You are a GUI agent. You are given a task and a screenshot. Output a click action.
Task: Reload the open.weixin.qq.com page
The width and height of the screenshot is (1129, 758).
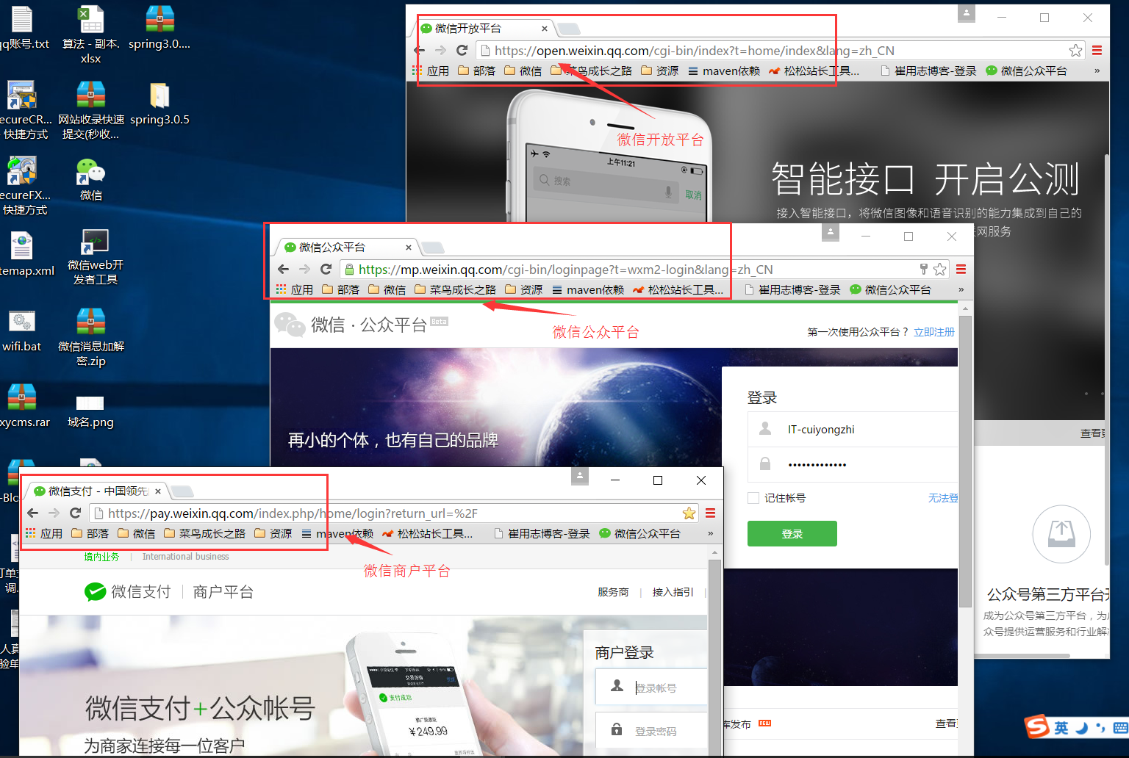click(x=462, y=51)
